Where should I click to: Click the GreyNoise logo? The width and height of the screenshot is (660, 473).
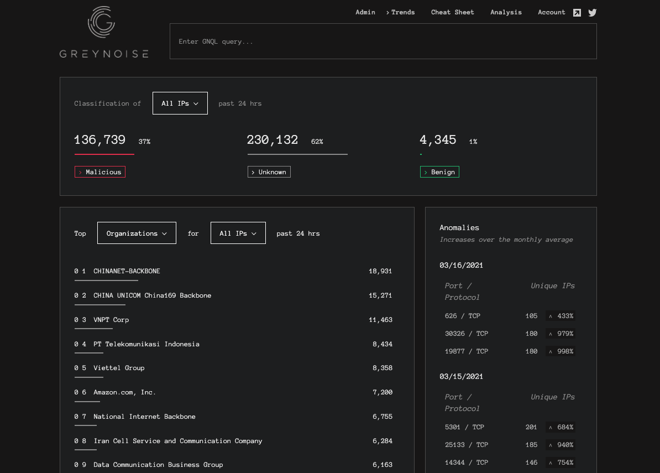(103, 32)
